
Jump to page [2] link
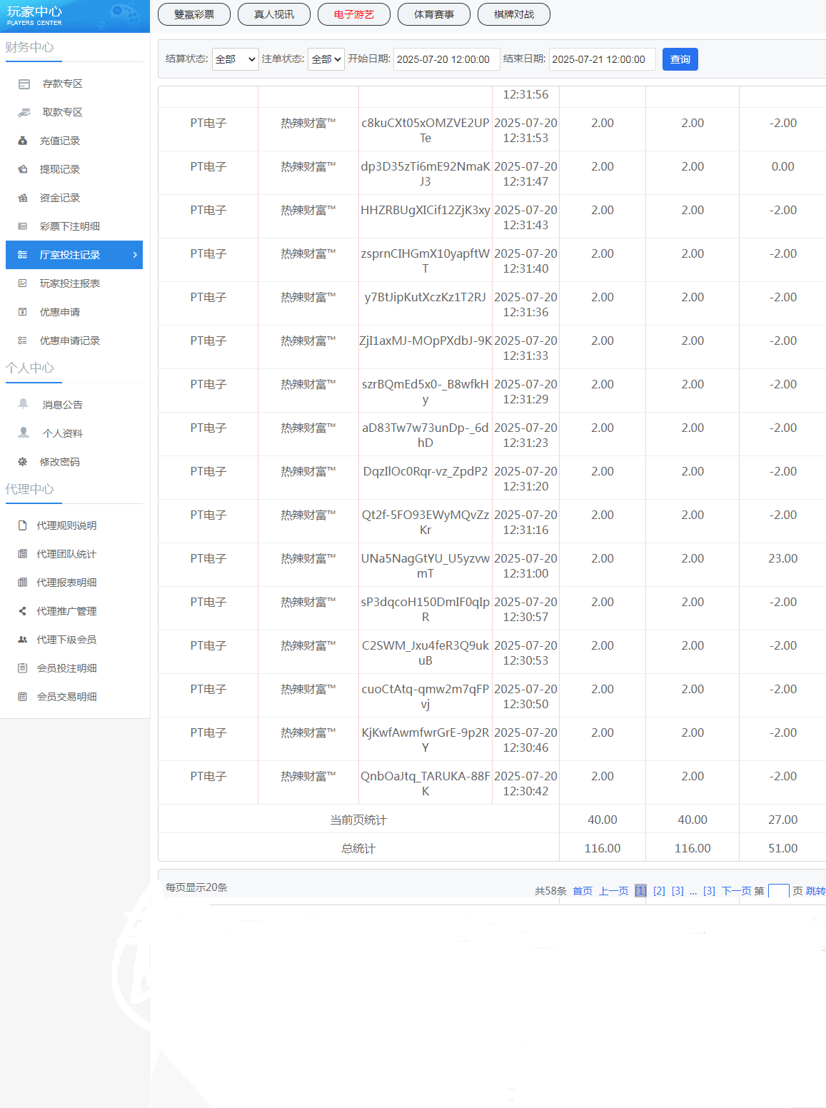coord(659,891)
